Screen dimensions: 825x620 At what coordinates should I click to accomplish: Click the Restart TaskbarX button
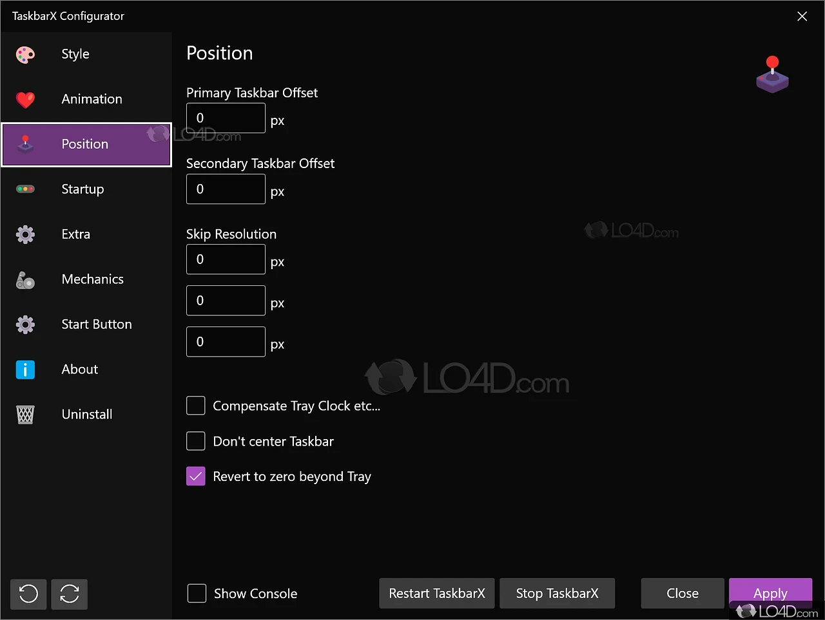click(437, 594)
